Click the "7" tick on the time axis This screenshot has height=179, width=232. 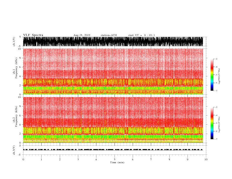pyautogui.click(x=151, y=159)
